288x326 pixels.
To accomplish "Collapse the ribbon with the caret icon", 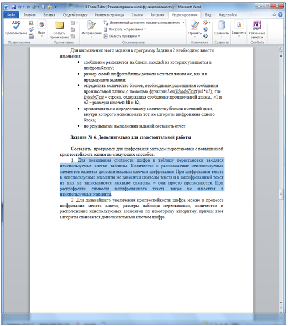I will pyautogui.click(x=274, y=15).
